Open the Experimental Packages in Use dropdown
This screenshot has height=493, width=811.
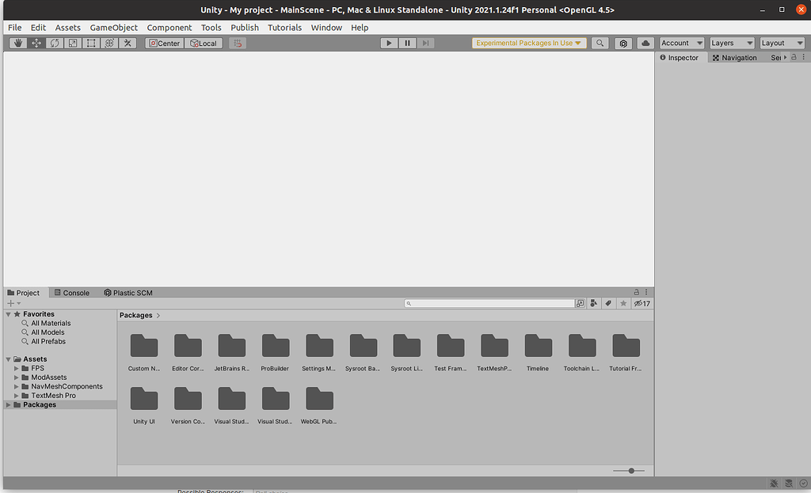click(x=528, y=43)
